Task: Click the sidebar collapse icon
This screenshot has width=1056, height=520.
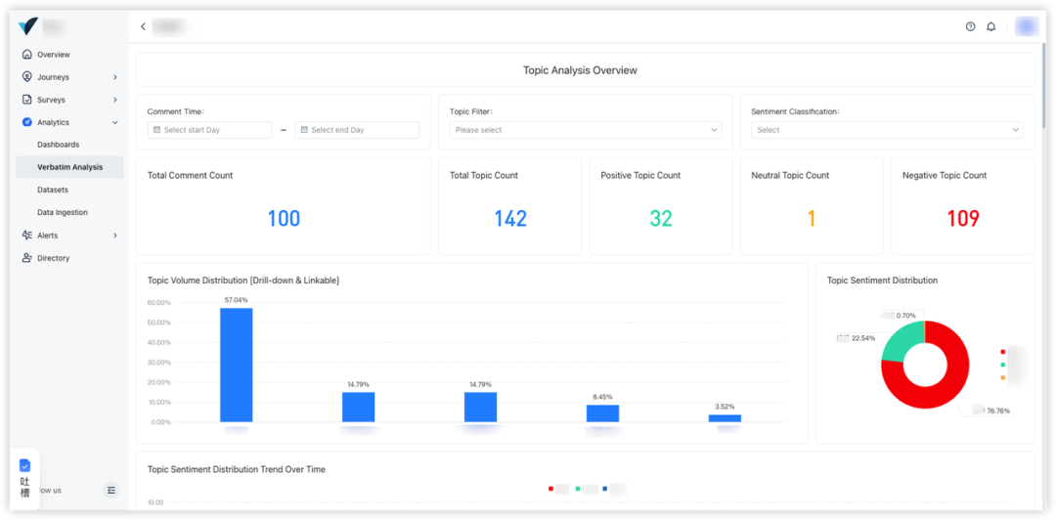Action: pyautogui.click(x=110, y=490)
